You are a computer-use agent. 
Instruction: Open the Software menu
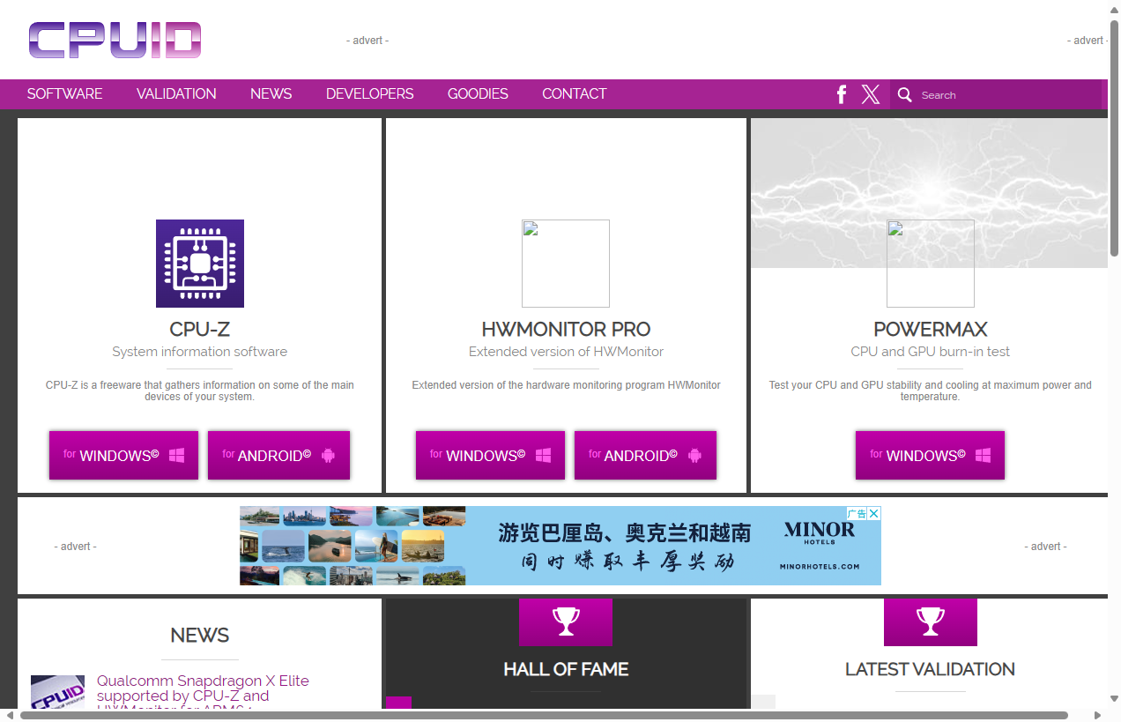coord(64,93)
